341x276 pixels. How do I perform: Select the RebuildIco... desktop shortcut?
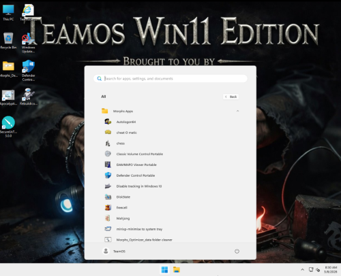click(28, 97)
